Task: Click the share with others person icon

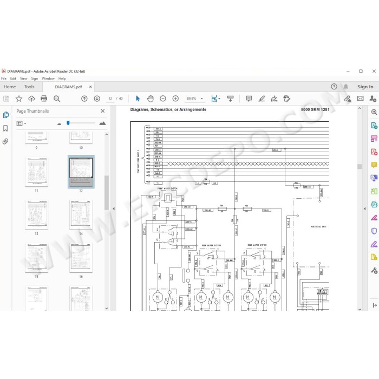Action: 373,99
